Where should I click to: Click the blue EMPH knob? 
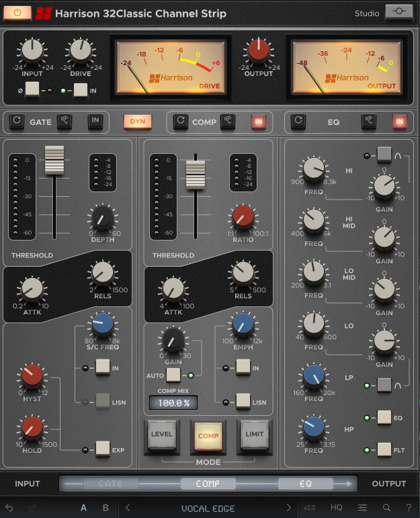[x=243, y=325]
